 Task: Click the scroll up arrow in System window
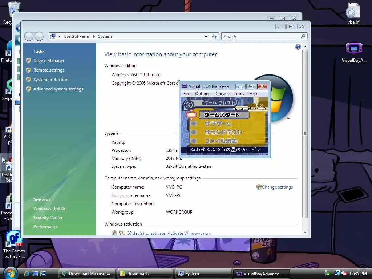pyautogui.click(x=305, y=47)
